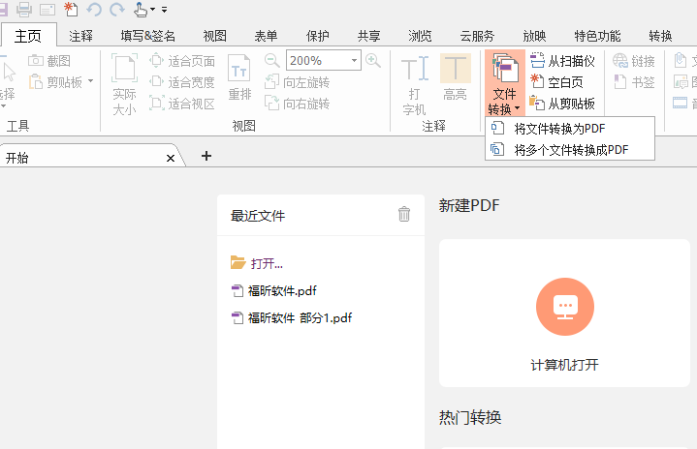The width and height of the screenshot is (697, 449).
Task: Click the 计算机打开 label
Action: tap(564, 365)
